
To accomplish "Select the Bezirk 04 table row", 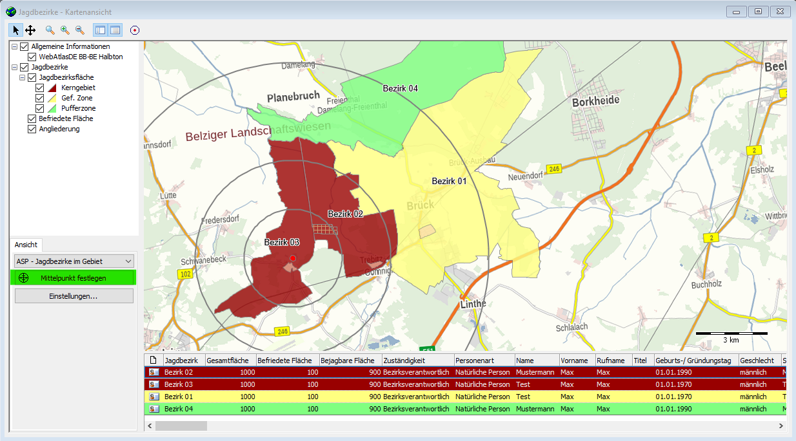I will click(x=178, y=409).
